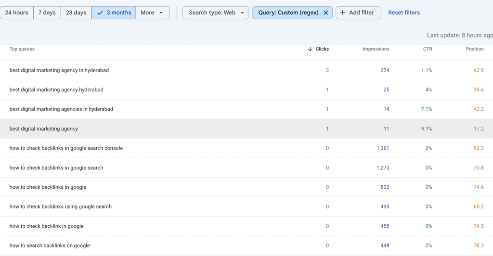Select the highlighted 'best digital marketing agency' row
This screenshot has height=256, width=493.
[44, 129]
